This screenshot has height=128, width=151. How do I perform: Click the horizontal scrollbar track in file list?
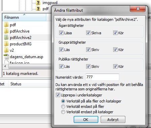click(x=30, y=67)
